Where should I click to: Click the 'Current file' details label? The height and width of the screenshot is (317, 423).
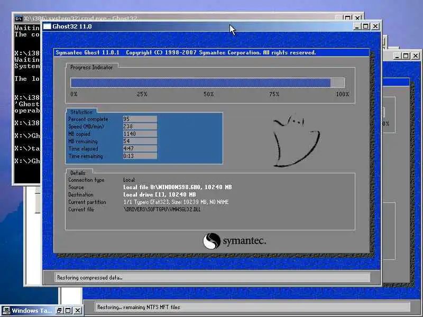point(81,209)
